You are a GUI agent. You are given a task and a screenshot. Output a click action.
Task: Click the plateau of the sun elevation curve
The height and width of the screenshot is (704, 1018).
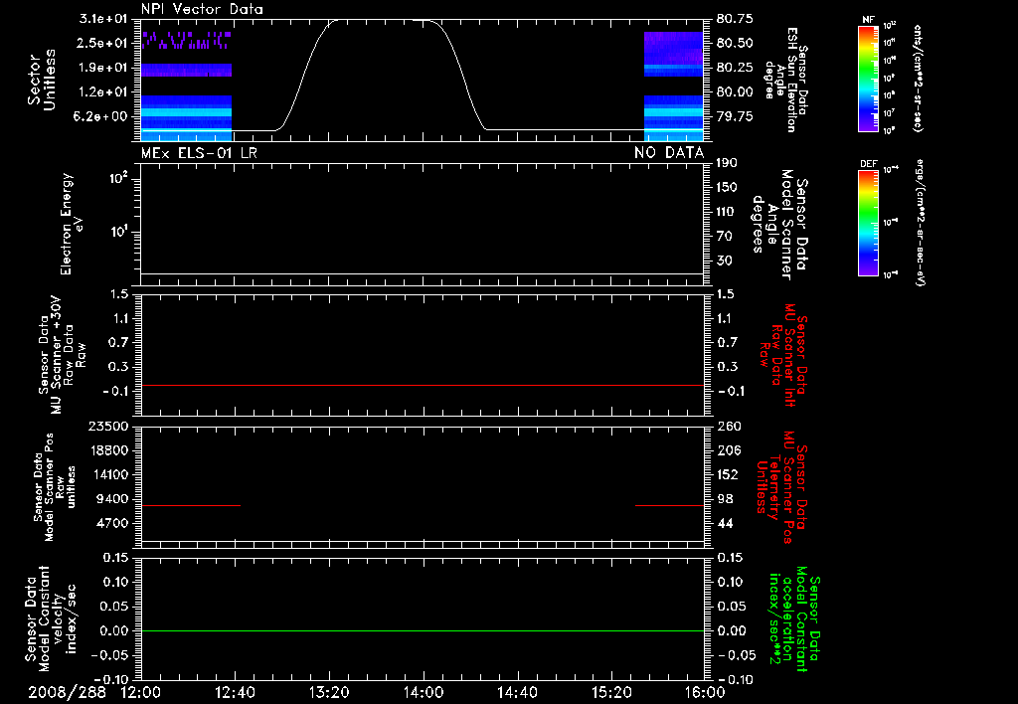(x=380, y=20)
